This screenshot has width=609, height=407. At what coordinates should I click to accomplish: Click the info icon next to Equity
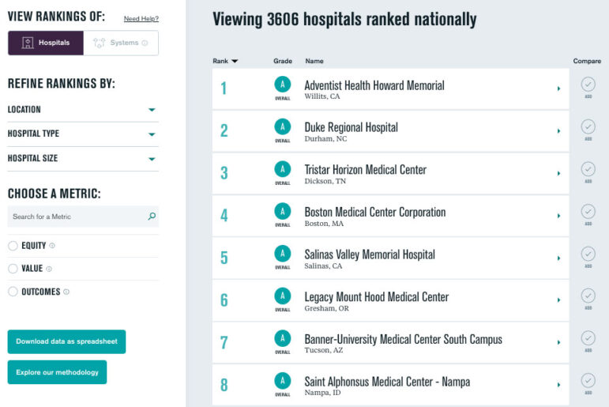[x=52, y=246]
